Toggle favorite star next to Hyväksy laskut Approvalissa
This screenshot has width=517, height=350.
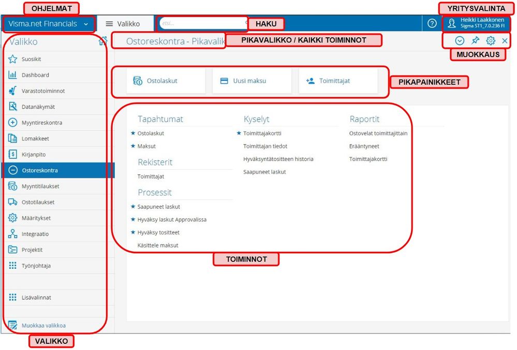point(133,220)
